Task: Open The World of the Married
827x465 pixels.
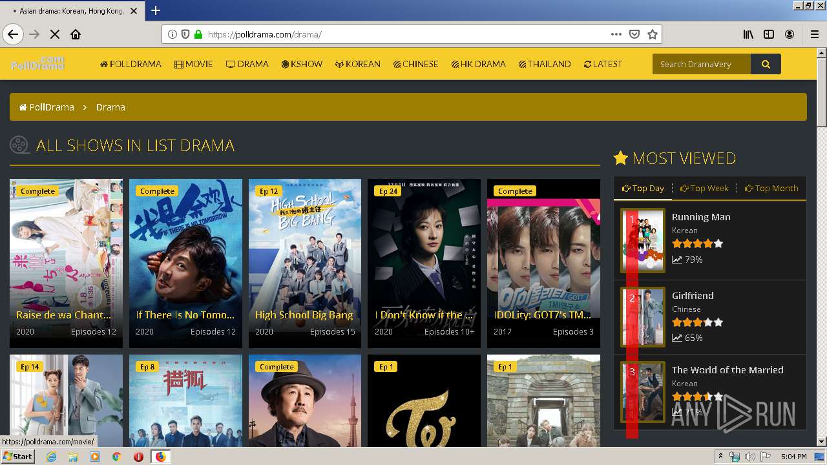Action: pos(728,369)
